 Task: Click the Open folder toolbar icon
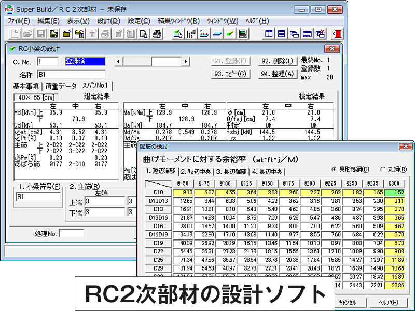[x=27, y=34]
